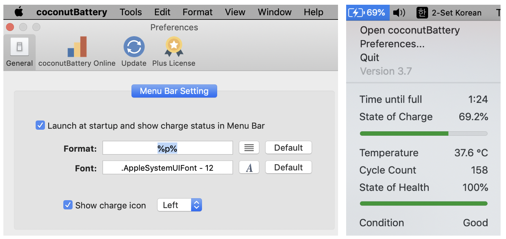Click the Cycle Count value 158
The image size is (506, 239).
tap(479, 170)
